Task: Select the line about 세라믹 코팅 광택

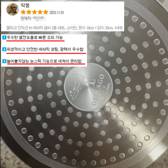Action: click(x=45, y=49)
